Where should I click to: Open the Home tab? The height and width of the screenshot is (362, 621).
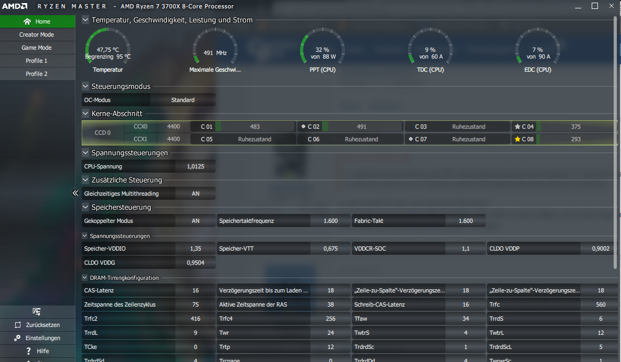[x=38, y=21]
